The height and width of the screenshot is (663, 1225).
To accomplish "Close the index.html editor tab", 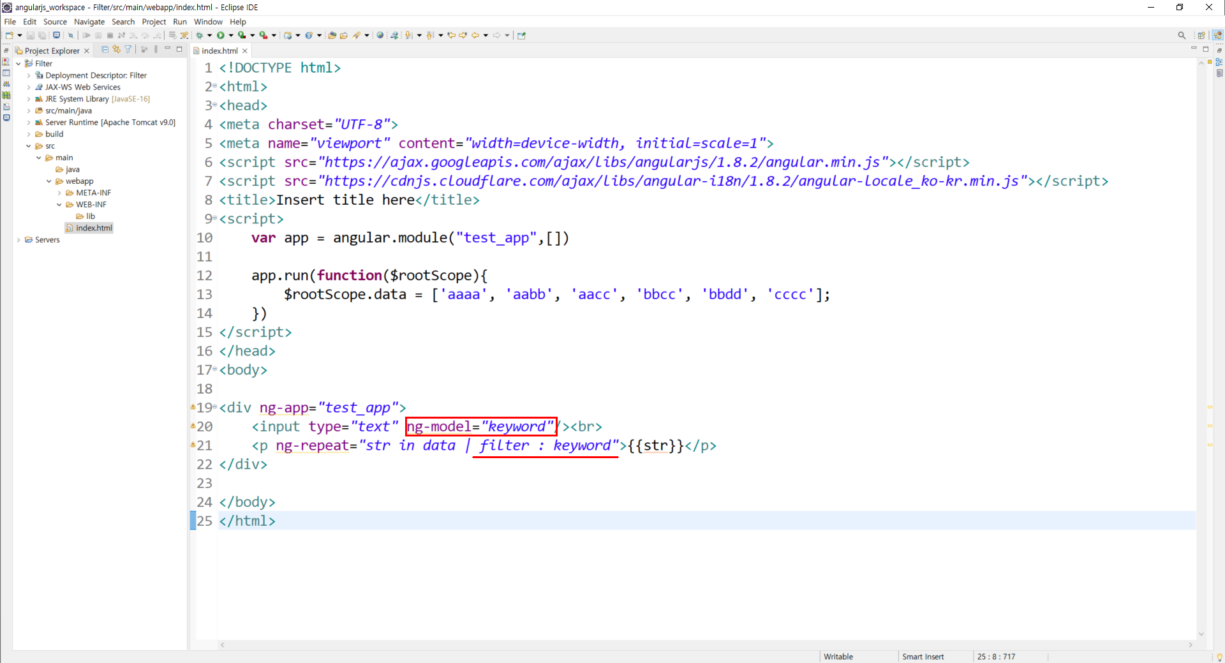I will point(245,50).
